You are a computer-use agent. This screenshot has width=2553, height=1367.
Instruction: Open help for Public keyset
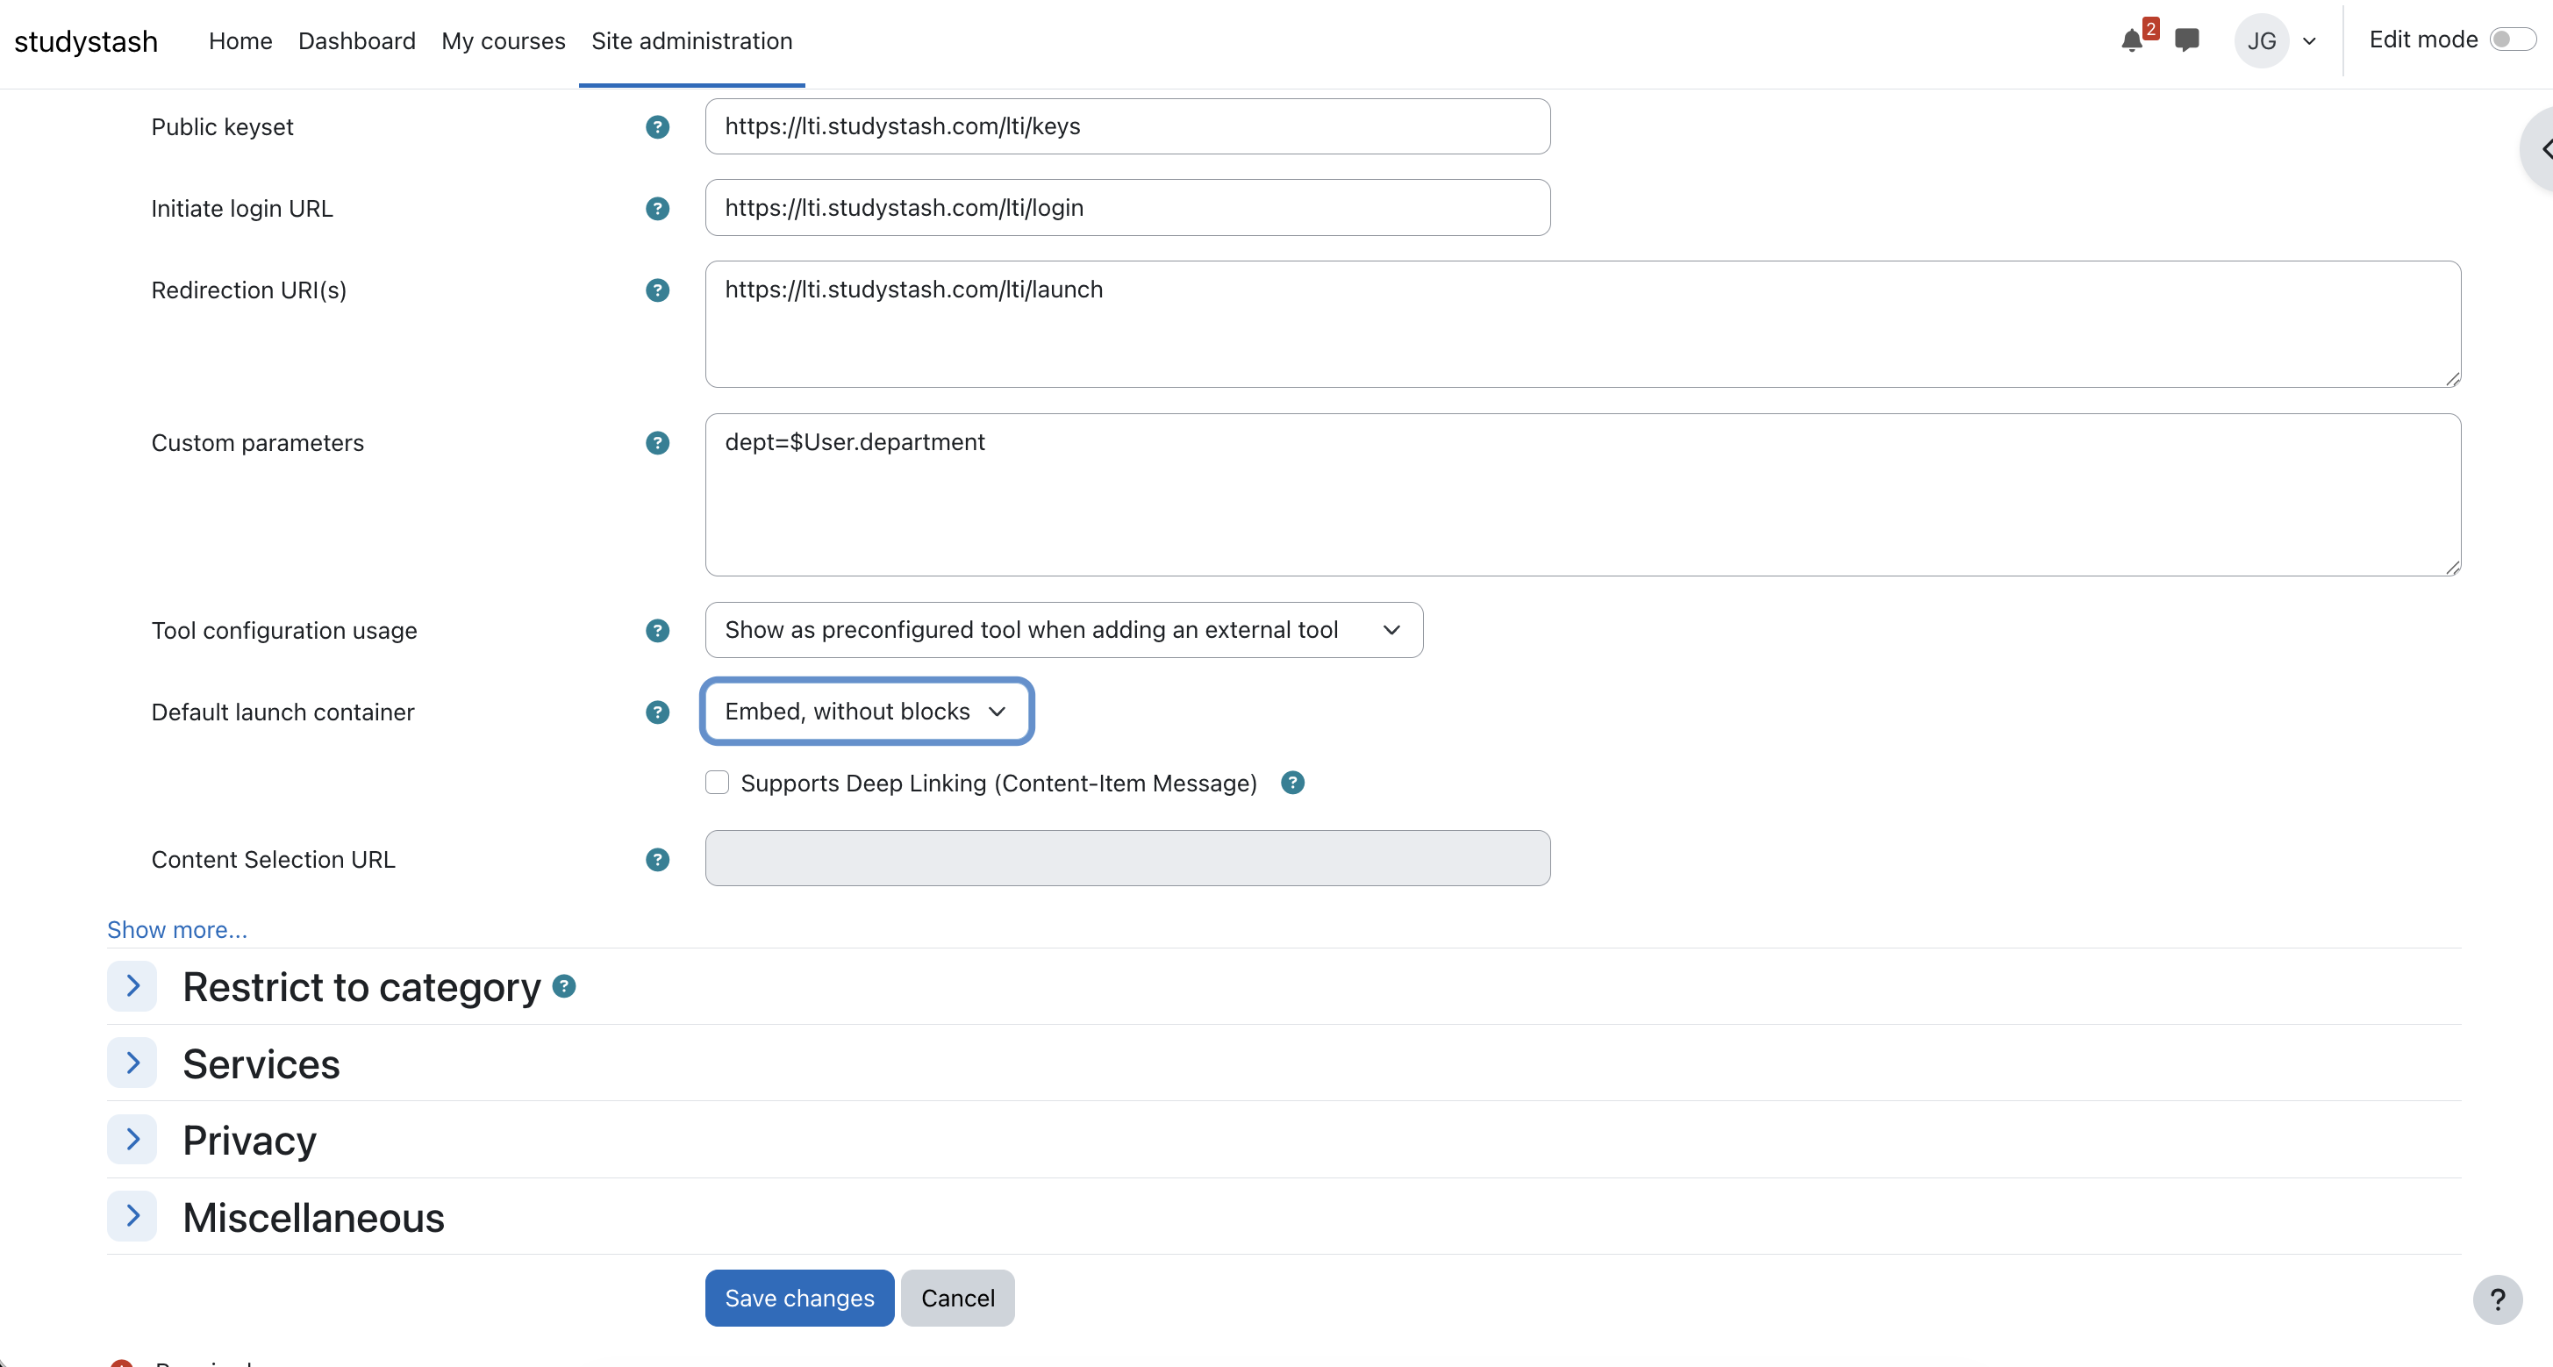pyautogui.click(x=657, y=127)
